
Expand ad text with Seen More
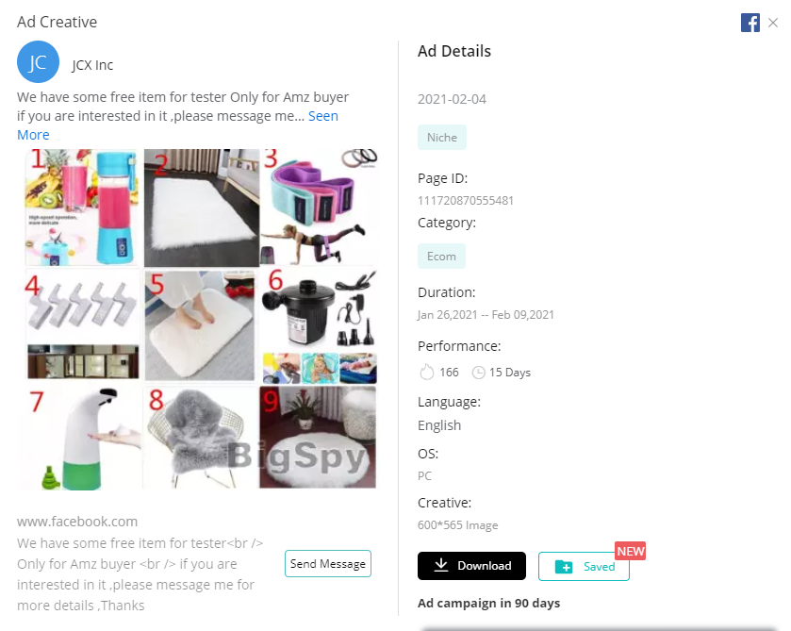tap(322, 116)
